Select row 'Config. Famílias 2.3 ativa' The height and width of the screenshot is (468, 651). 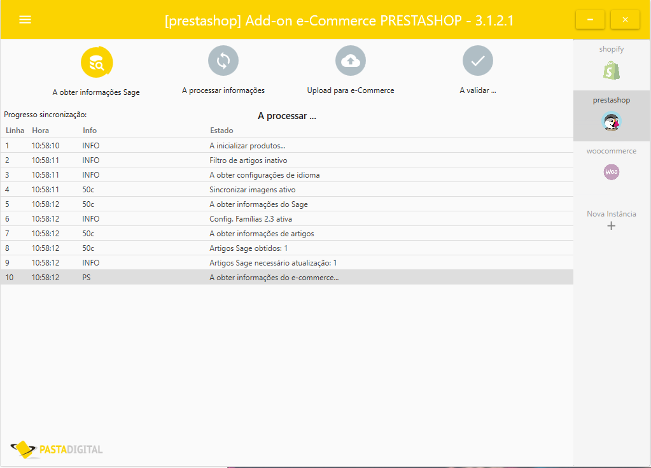pyautogui.click(x=287, y=219)
